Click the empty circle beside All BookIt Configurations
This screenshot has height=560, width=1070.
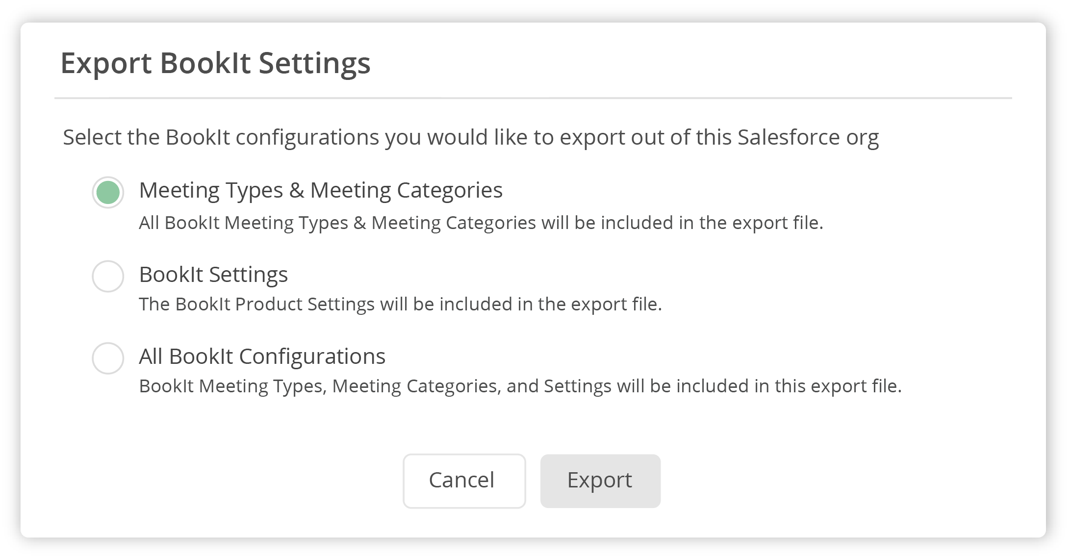(x=108, y=358)
